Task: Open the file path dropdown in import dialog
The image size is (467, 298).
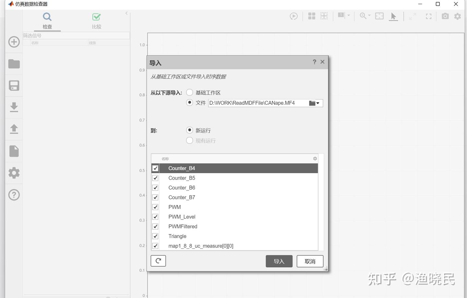Action: (317, 103)
